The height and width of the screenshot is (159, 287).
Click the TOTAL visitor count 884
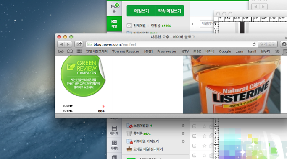[x=101, y=111]
